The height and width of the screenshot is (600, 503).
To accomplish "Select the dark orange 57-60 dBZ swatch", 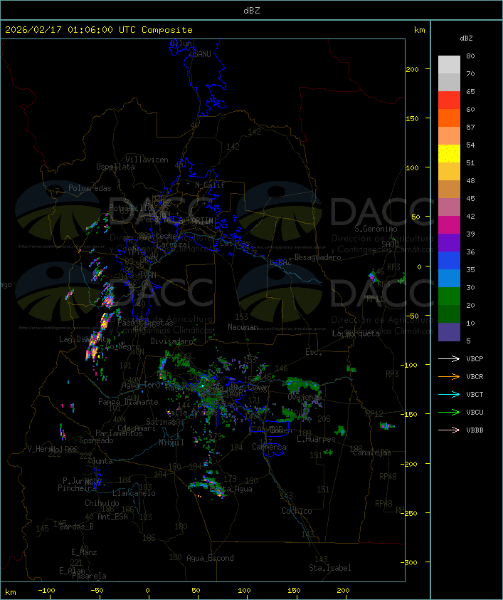I will coord(449,118).
